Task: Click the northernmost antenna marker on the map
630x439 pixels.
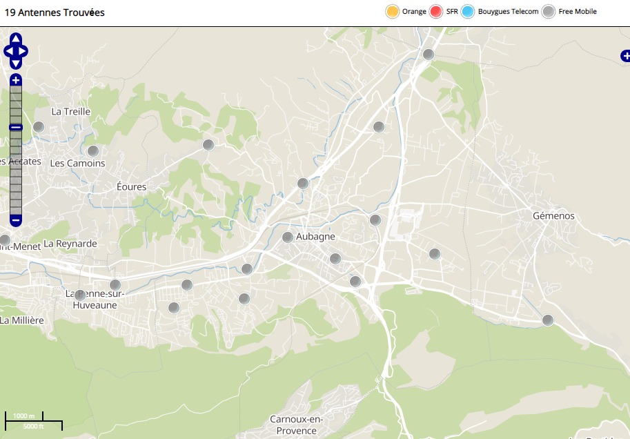Action: tap(429, 55)
